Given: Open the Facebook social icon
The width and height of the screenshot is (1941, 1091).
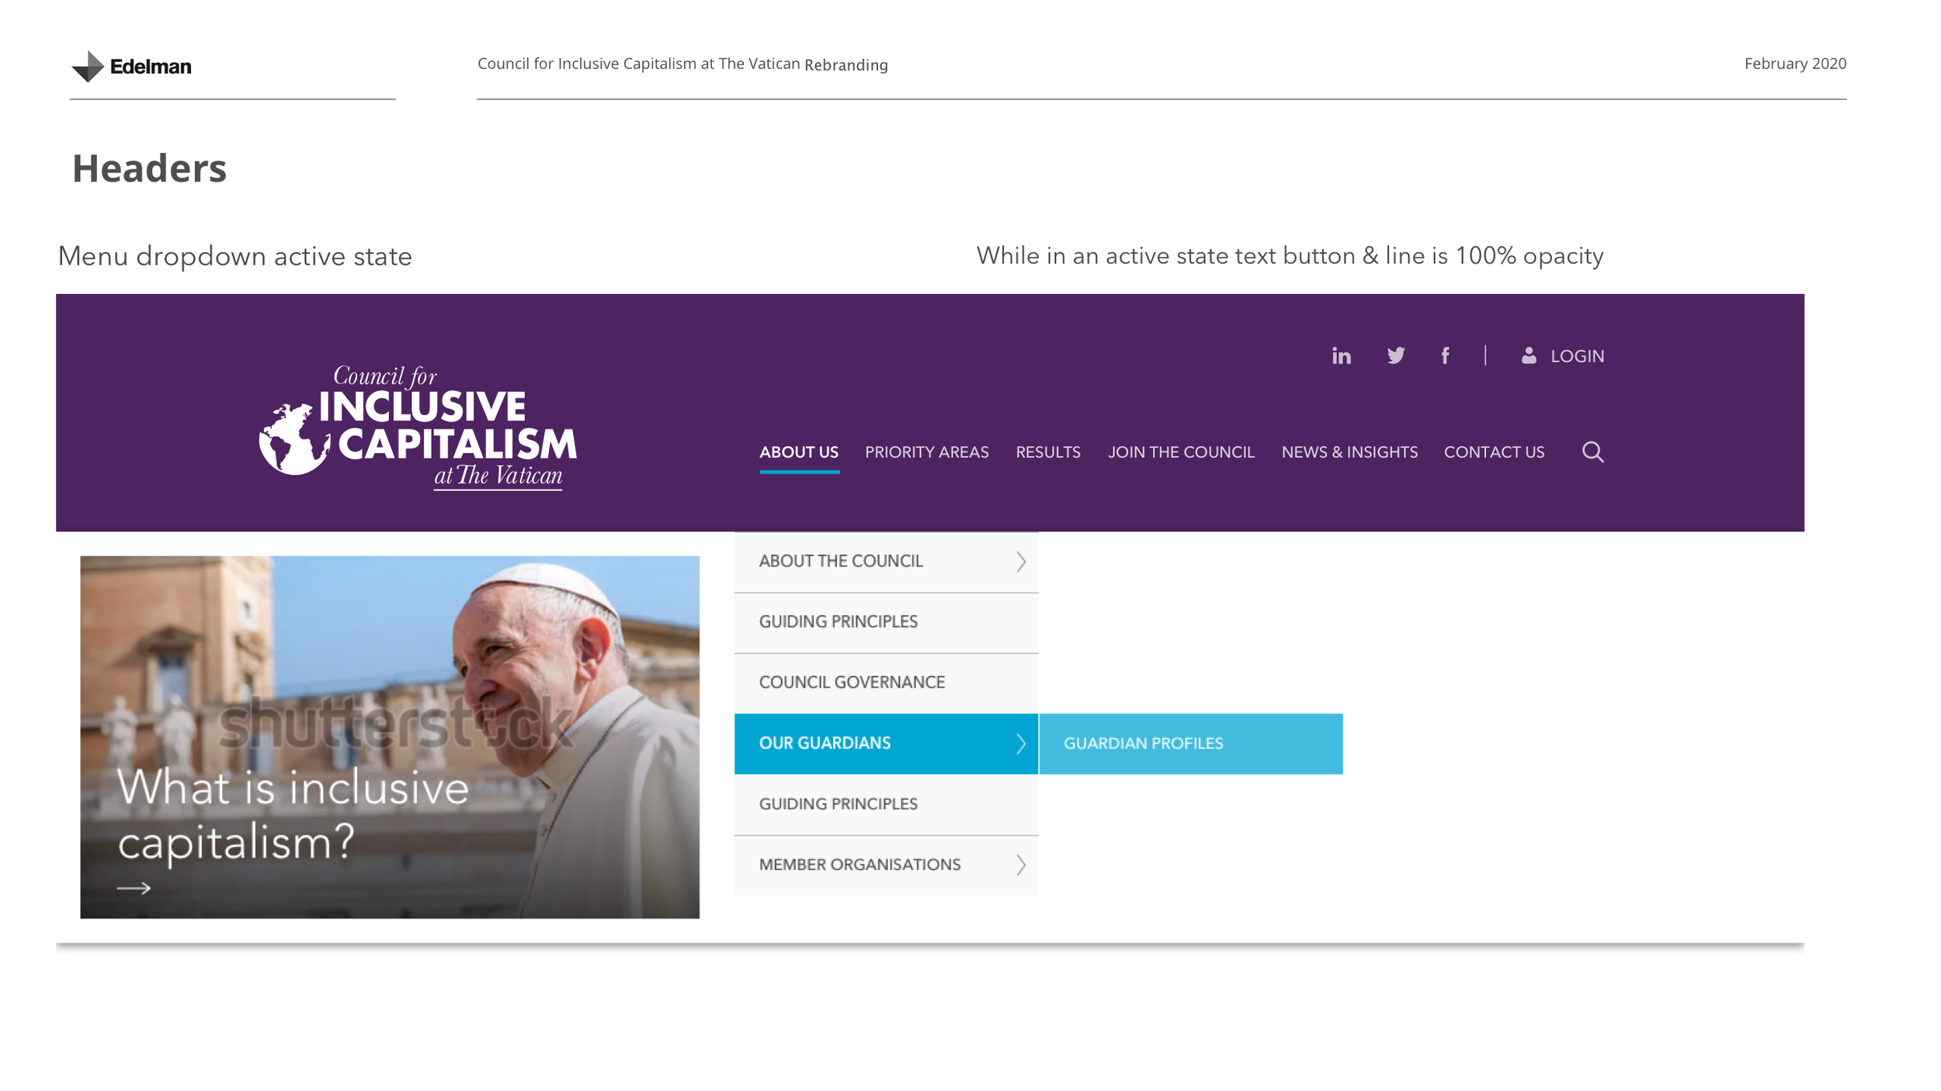Looking at the screenshot, I should [1445, 355].
